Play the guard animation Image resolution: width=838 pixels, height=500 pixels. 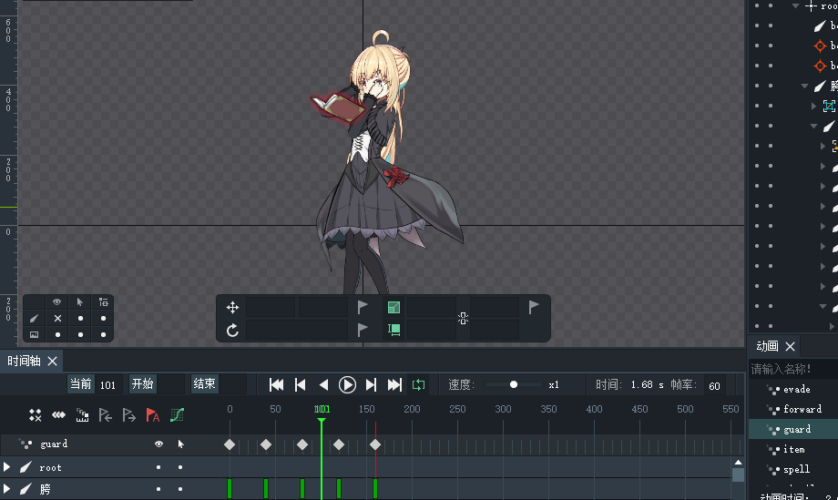tap(347, 384)
